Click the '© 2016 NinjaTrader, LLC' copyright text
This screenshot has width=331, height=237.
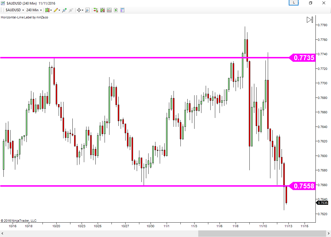(19, 221)
